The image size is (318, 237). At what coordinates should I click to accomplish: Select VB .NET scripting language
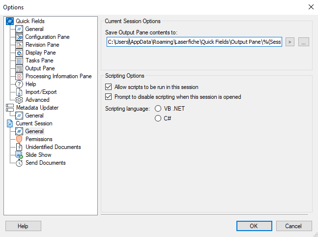158,109
